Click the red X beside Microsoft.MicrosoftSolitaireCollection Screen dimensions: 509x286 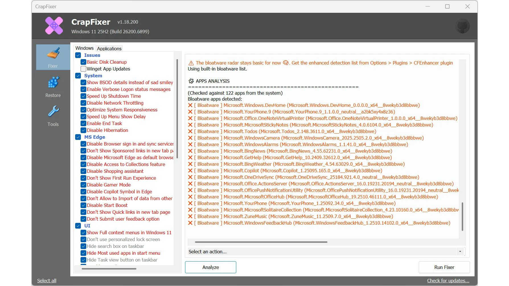click(x=190, y=210)
